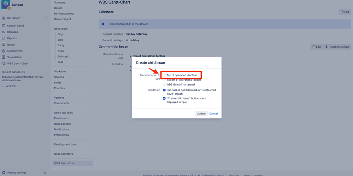The width and height of the screenshot is (353, 176).
Task: Click the Issues sidebar icon
Action: pos(4,45)
